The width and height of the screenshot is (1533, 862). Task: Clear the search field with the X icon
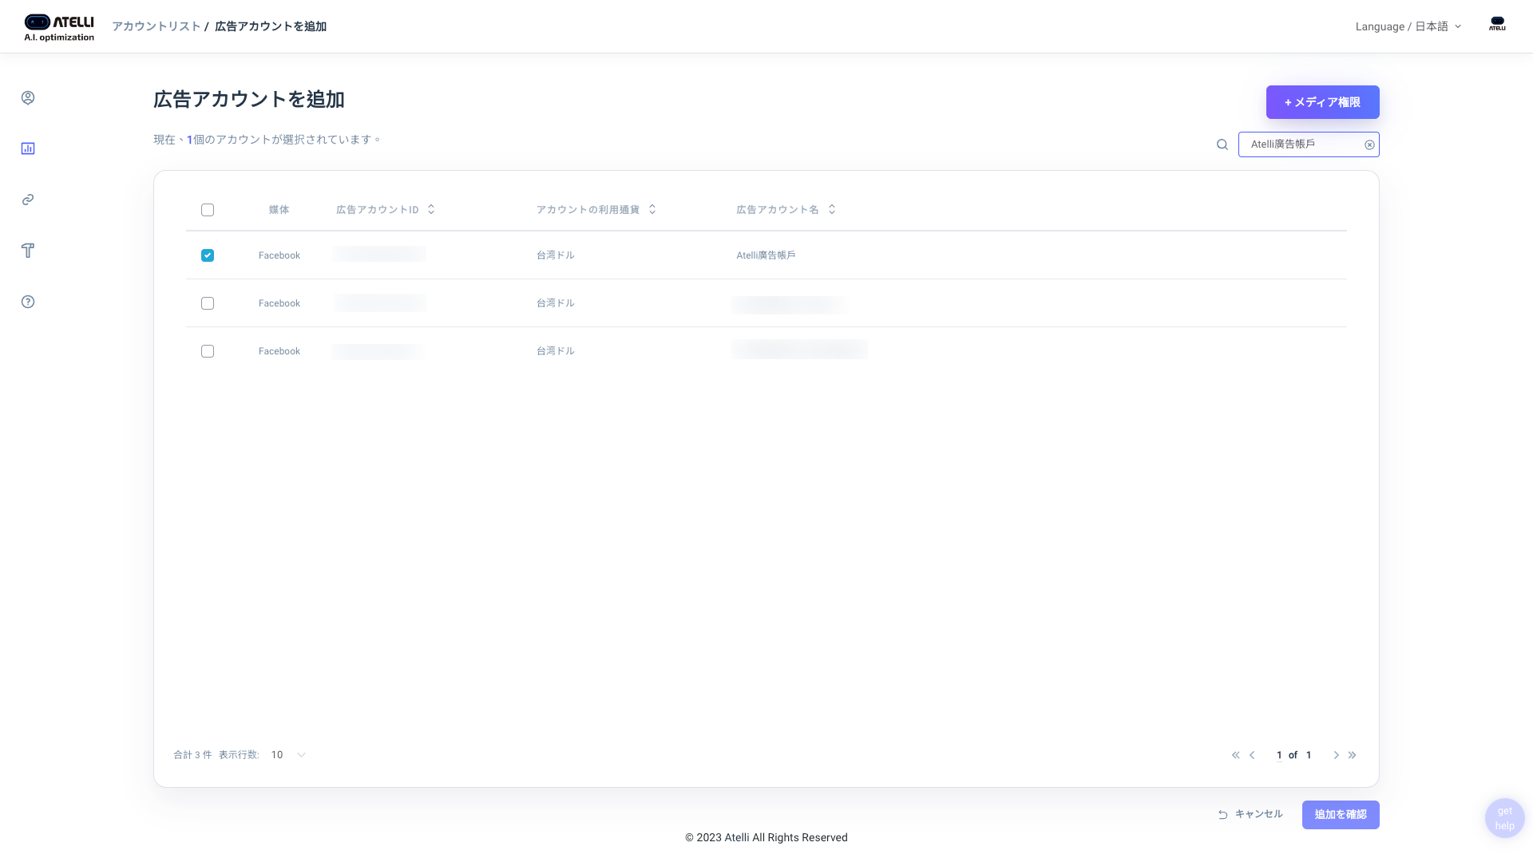click(1369, 144)
